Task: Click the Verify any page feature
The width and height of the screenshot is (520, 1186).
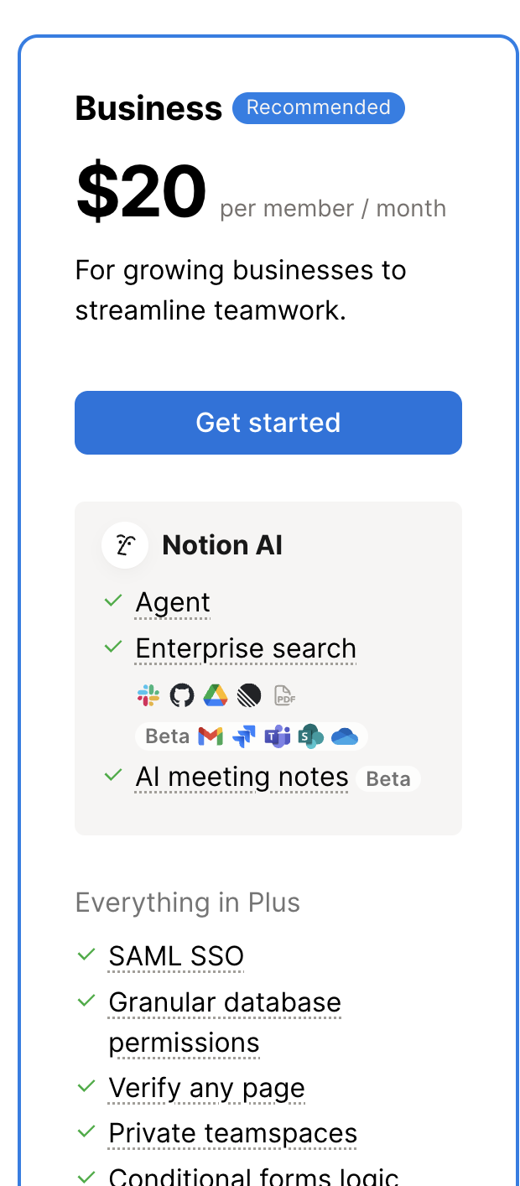Action: (206, 1089)
